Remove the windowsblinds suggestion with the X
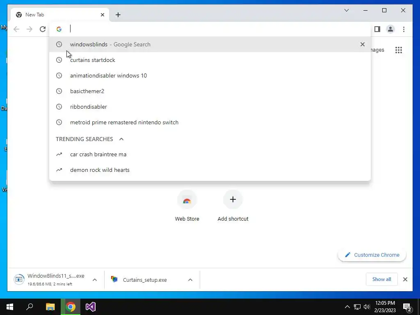The image size is (420, 315). point(363,44)
